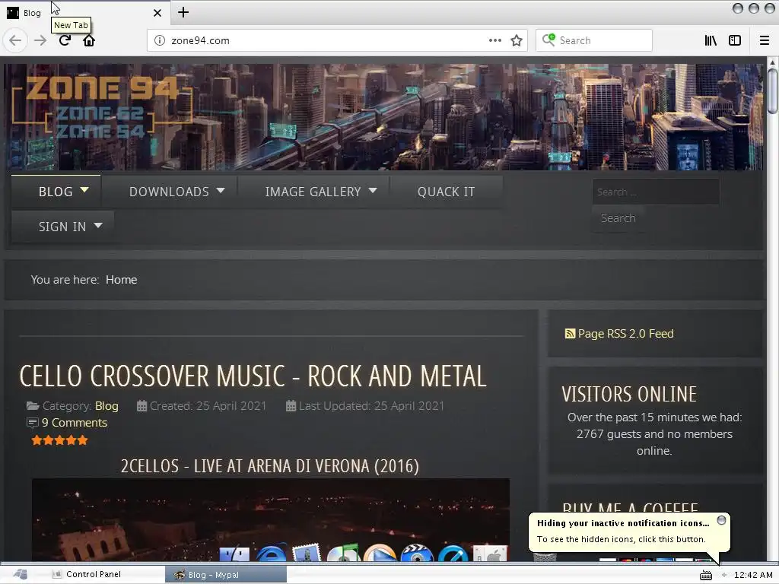This screenshot has width=779, height=584.
Task: Open the SIGN IN menu
Action: pos(62,227)
